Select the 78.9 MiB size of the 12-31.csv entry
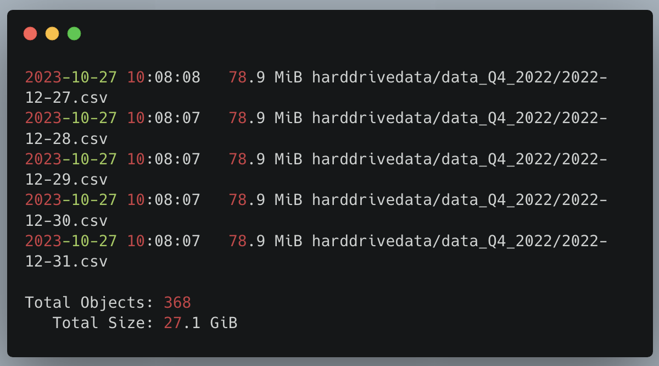 [265, 241]
